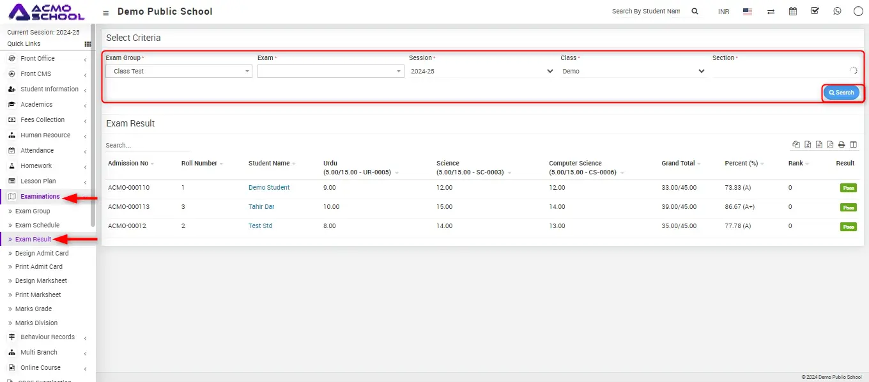The image size is (869, 382).
Task: Copy the exam result table data
Action: click(796, 144)
